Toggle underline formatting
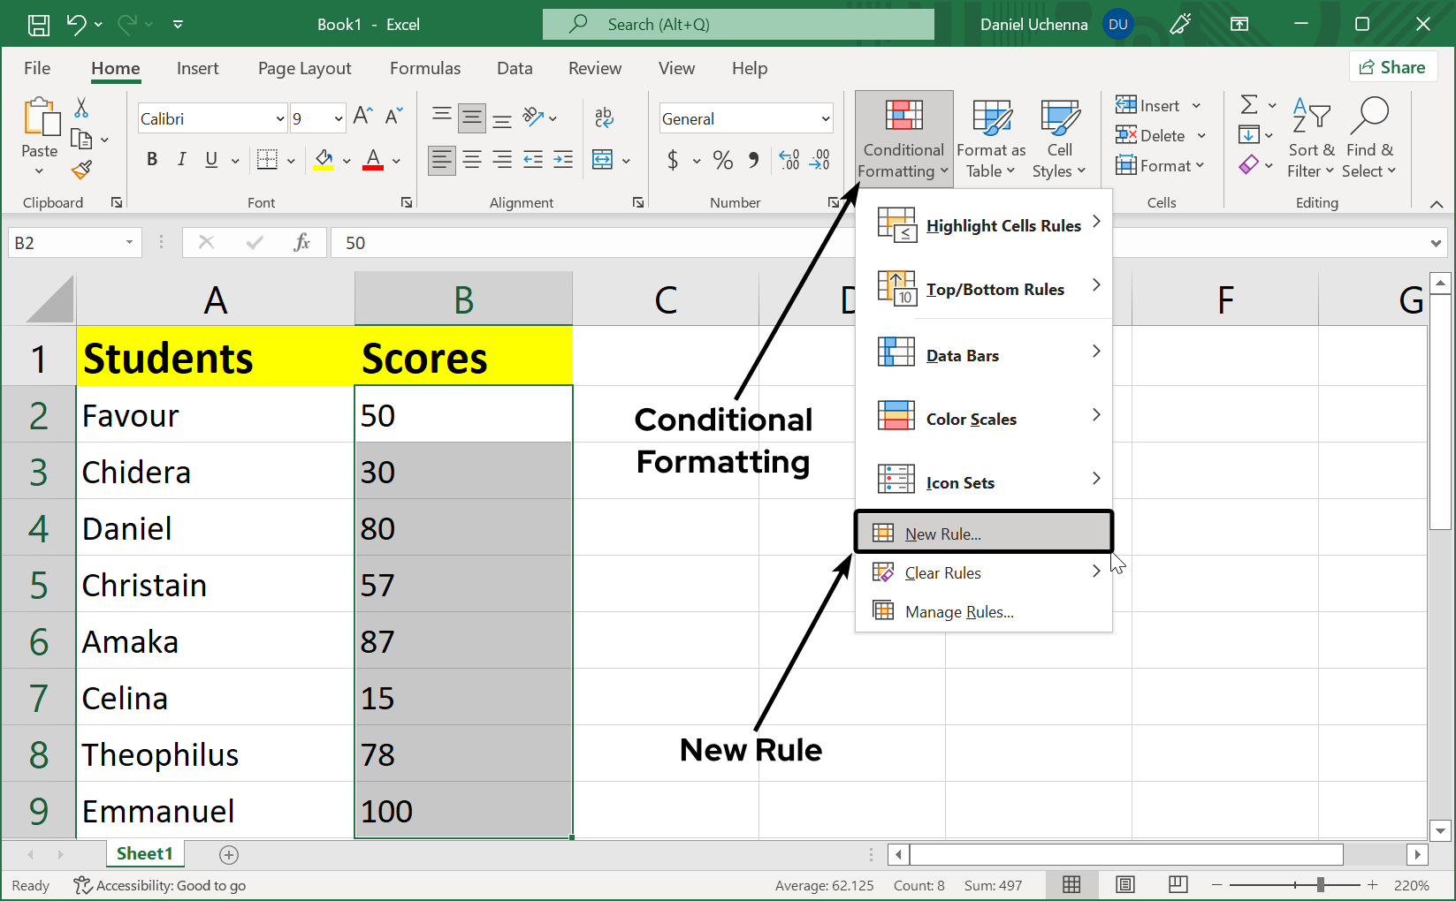 click(210, 160)
